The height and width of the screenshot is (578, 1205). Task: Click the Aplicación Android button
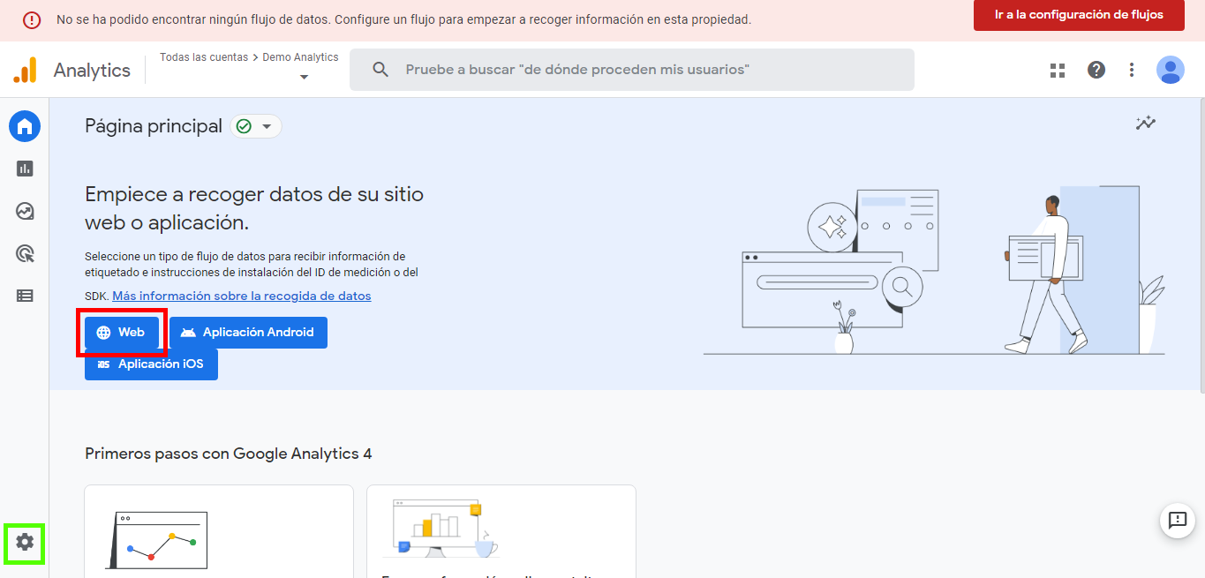248,333
